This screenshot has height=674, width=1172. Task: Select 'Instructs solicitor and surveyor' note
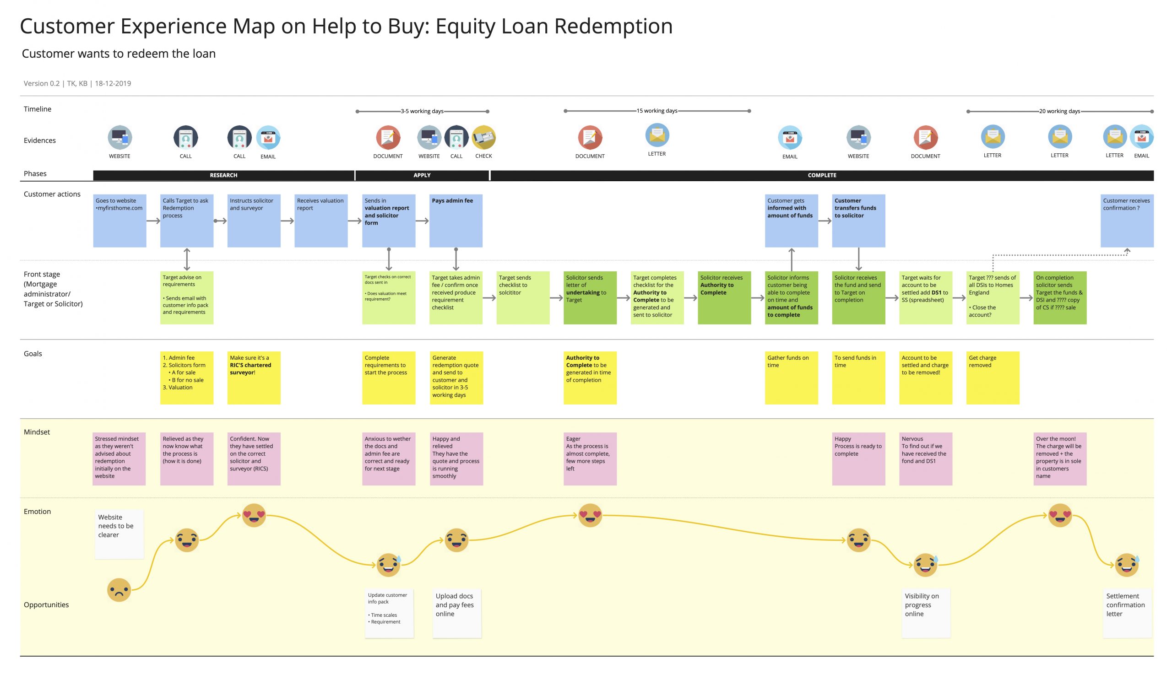tap(254, 221)
